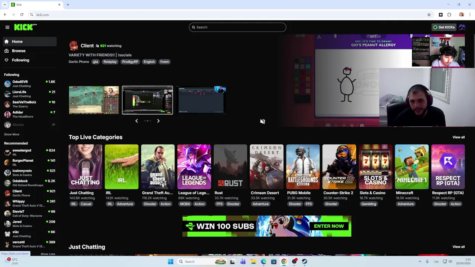Open the user profile avatar menu
Screen dimensions: 475x267
pyautogui.click(x=462, y=27)
